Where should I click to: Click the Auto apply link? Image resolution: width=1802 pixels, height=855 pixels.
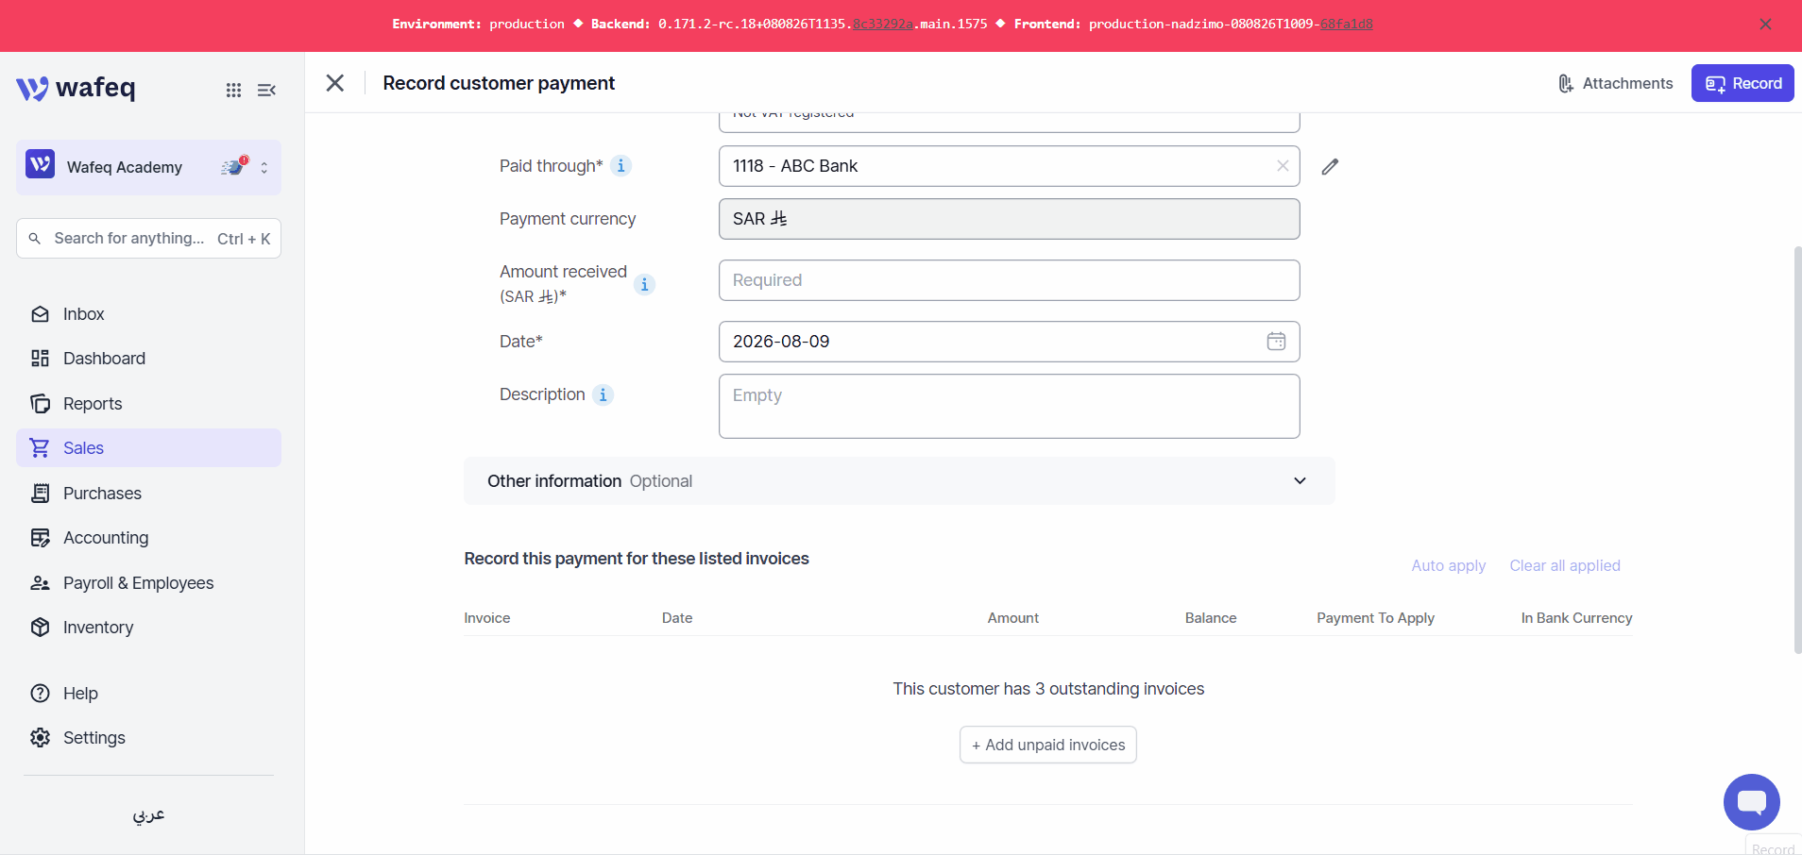[x=1448, y=565]
